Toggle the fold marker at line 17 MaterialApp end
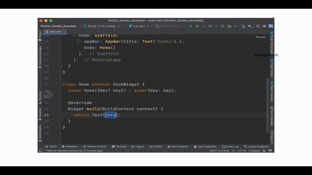 point(60,60)
